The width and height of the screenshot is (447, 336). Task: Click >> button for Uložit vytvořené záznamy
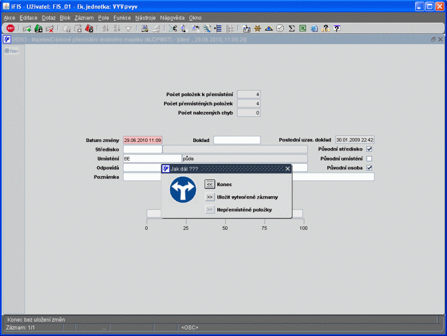pyautogui.click(x=210, y=197)
